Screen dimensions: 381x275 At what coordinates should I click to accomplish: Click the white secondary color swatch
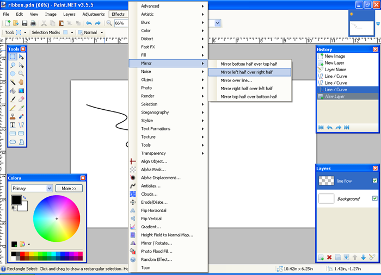[x=24, y=207]
